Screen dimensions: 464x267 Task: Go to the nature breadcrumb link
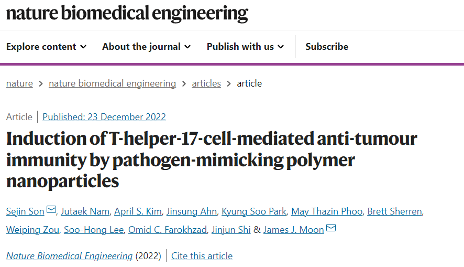[19, 83]
